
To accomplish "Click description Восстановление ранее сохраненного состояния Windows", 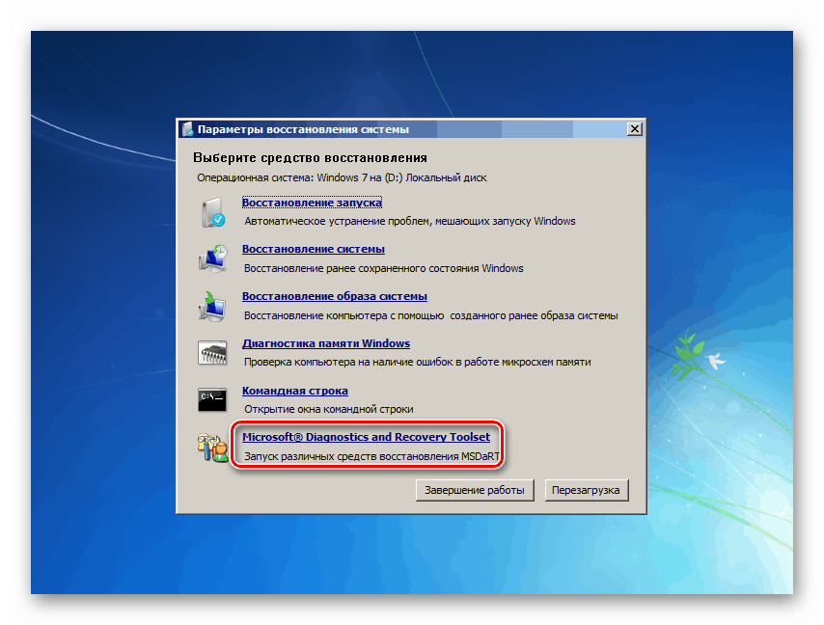I will click(x=384, y=268).
